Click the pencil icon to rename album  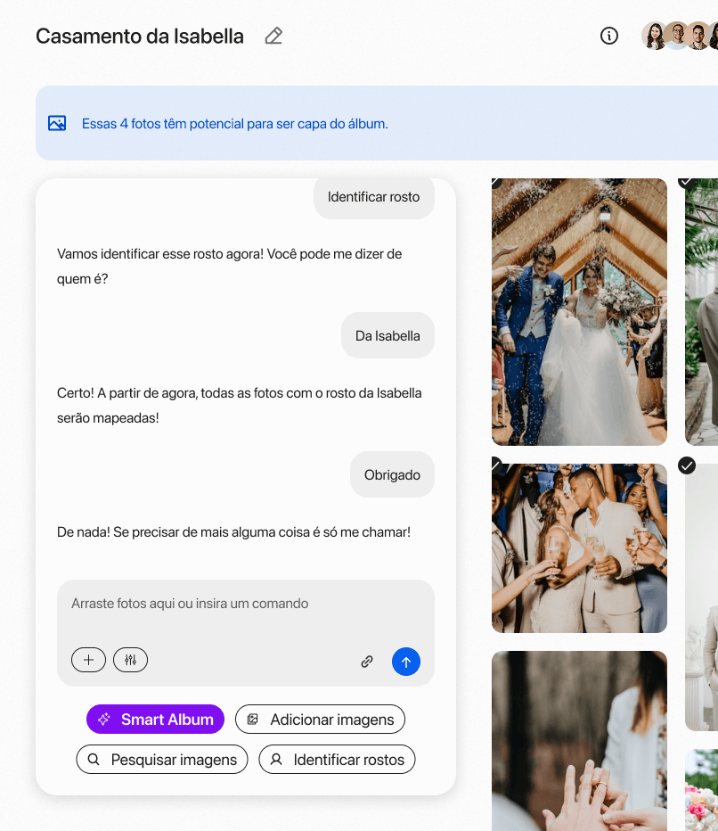pos(273,37)
